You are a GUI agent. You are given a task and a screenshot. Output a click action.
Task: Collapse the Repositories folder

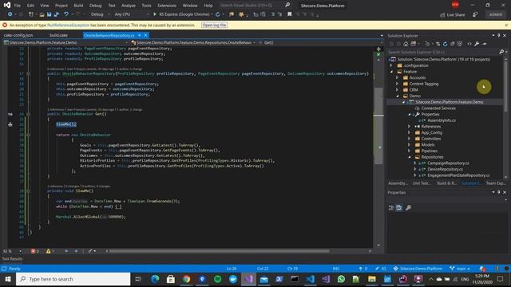(x=410, y=157)
